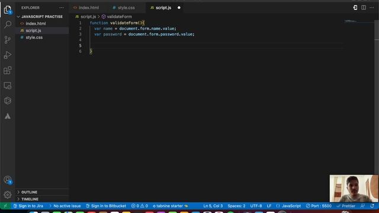Screen dimensions: 379x213
Task: Click the hexagon play icon in activity bar
Action: click(x=8, y=101)
